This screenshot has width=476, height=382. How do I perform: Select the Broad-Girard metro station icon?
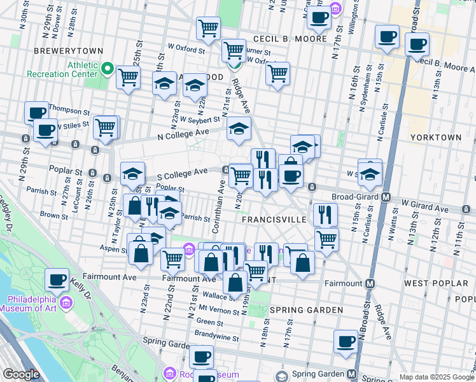(x=386, y=197)
